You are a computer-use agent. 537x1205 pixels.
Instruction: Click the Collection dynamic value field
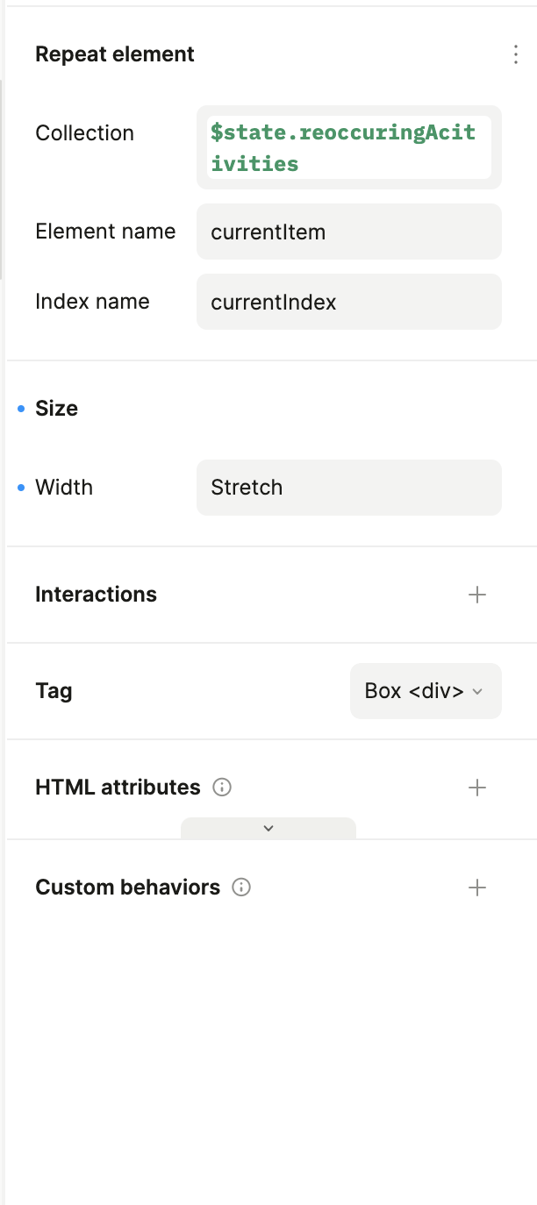coord(348,147)
